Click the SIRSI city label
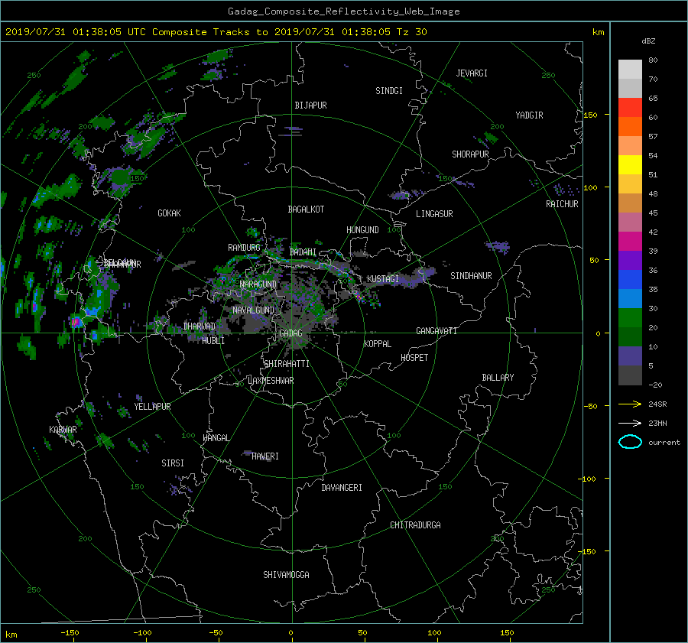Screen dimensions: 688x643 173,463
